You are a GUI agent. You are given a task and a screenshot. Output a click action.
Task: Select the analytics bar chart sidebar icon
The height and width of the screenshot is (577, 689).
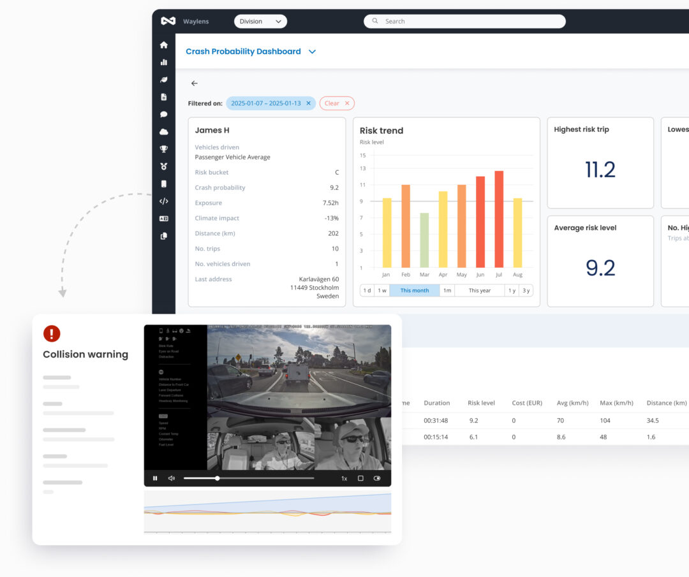point(164,62)
